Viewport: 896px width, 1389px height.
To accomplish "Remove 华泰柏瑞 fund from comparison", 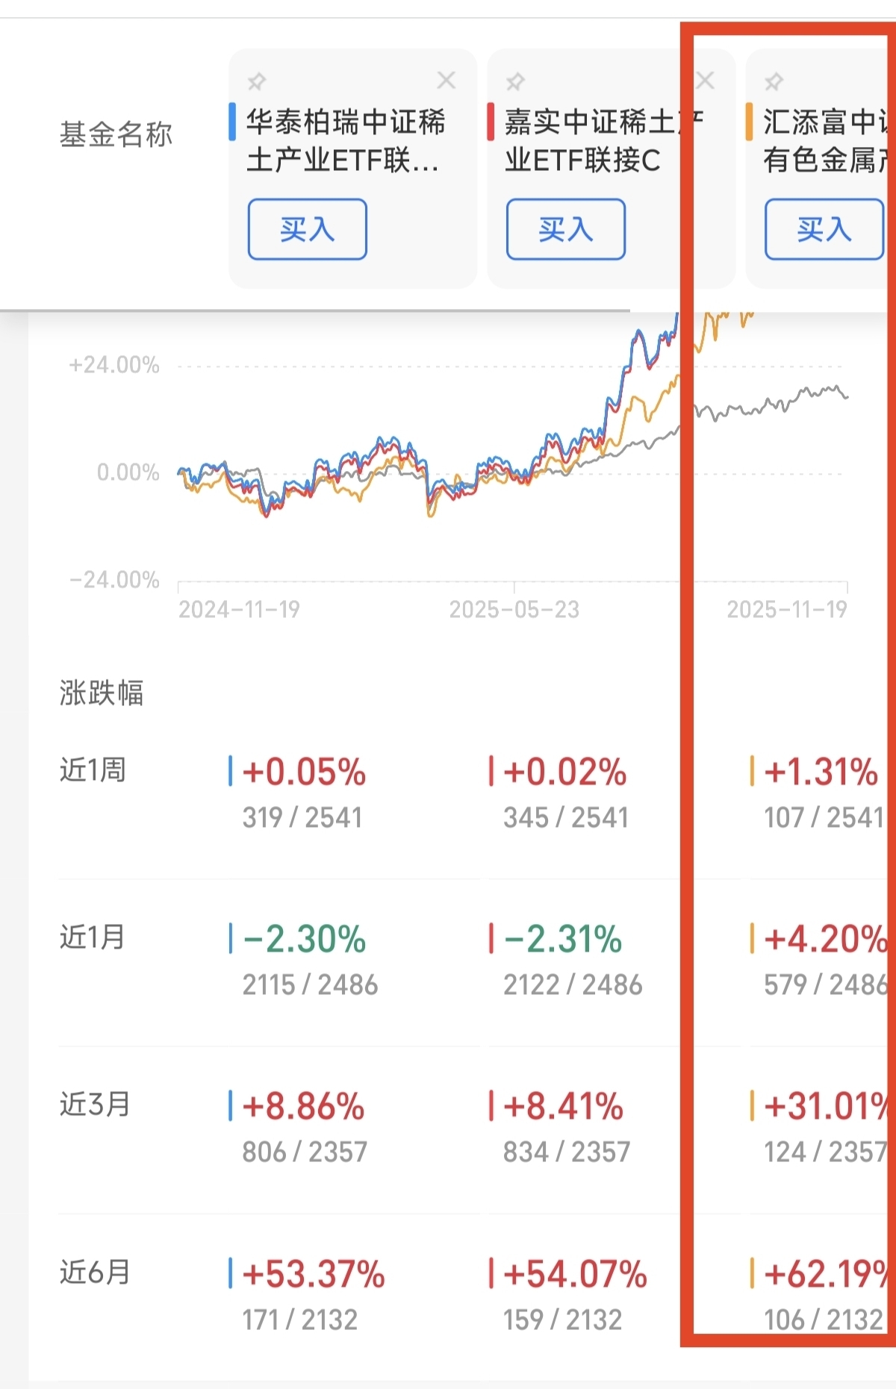I will coord(447,80).
